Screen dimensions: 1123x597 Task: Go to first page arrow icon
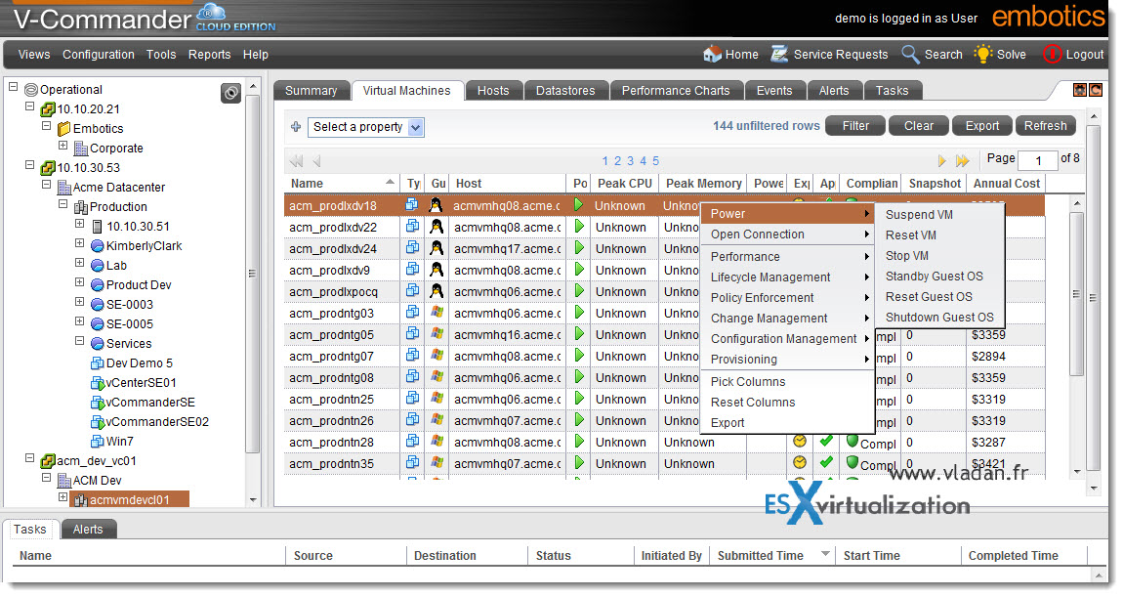pos(296,160)
